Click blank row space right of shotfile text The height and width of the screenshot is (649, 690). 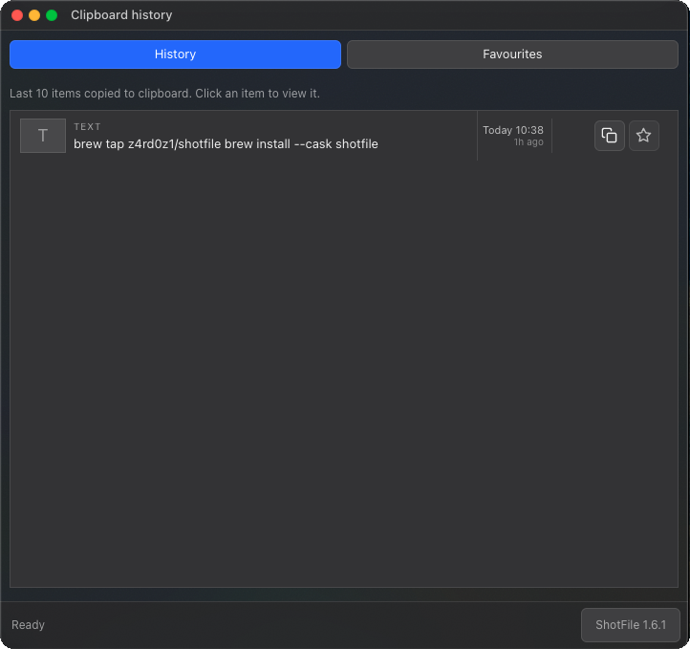click(x=427, y=144)
